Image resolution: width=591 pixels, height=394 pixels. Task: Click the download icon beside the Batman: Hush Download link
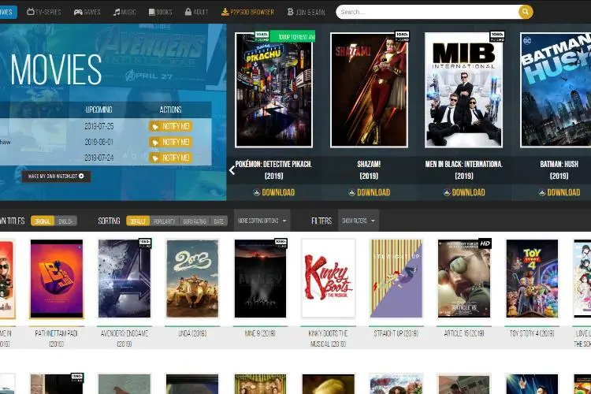click(542, 192)
